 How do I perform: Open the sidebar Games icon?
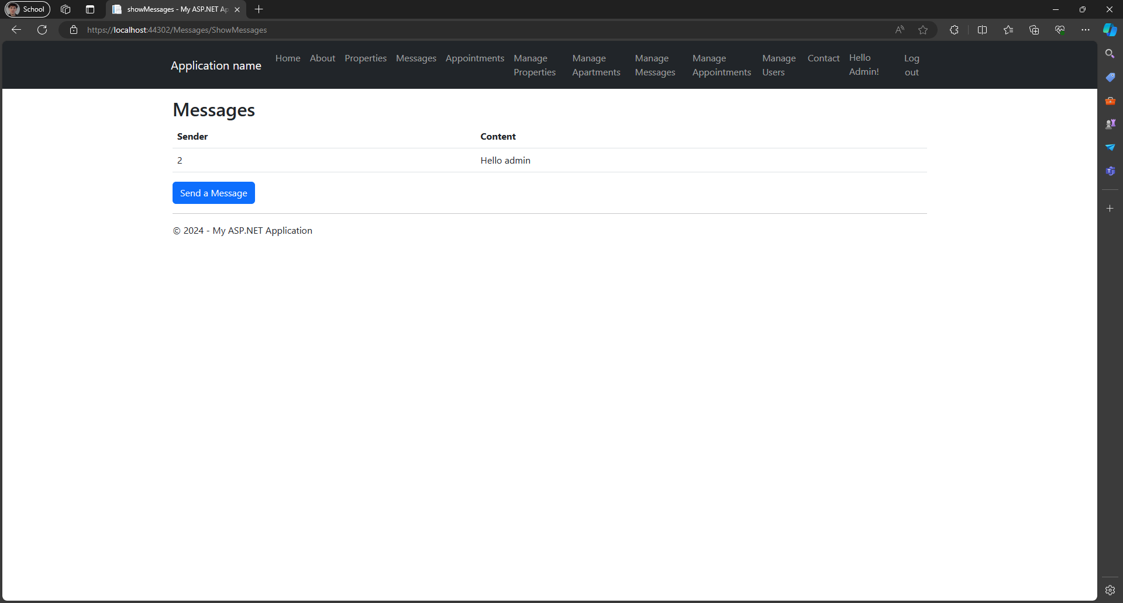[x=1110, y=124]
